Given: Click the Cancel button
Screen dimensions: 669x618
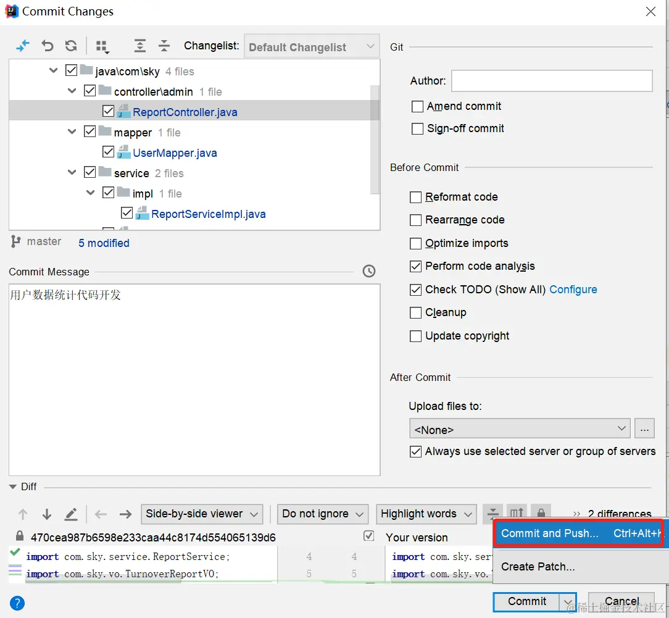Looking at the screenshot, I should point(621,602).
